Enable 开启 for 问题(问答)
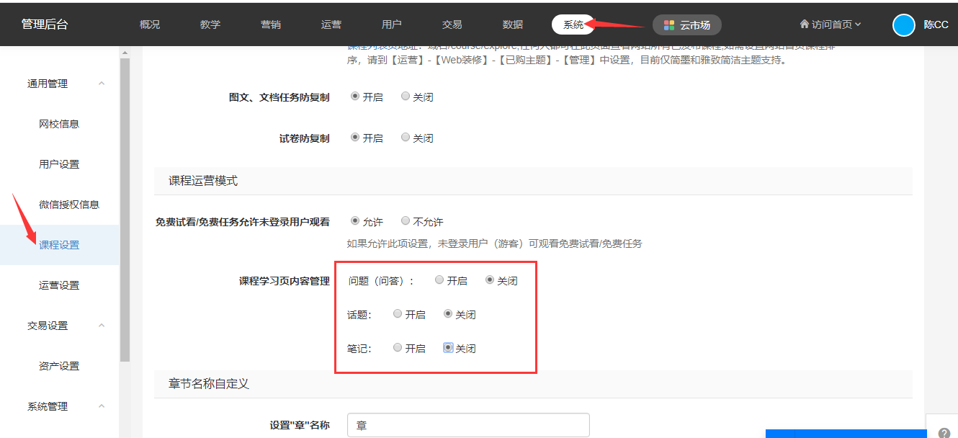 439,280
